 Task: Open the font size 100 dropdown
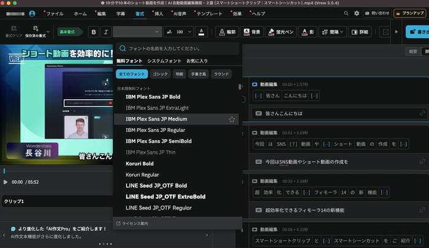[x=178, y=32]
